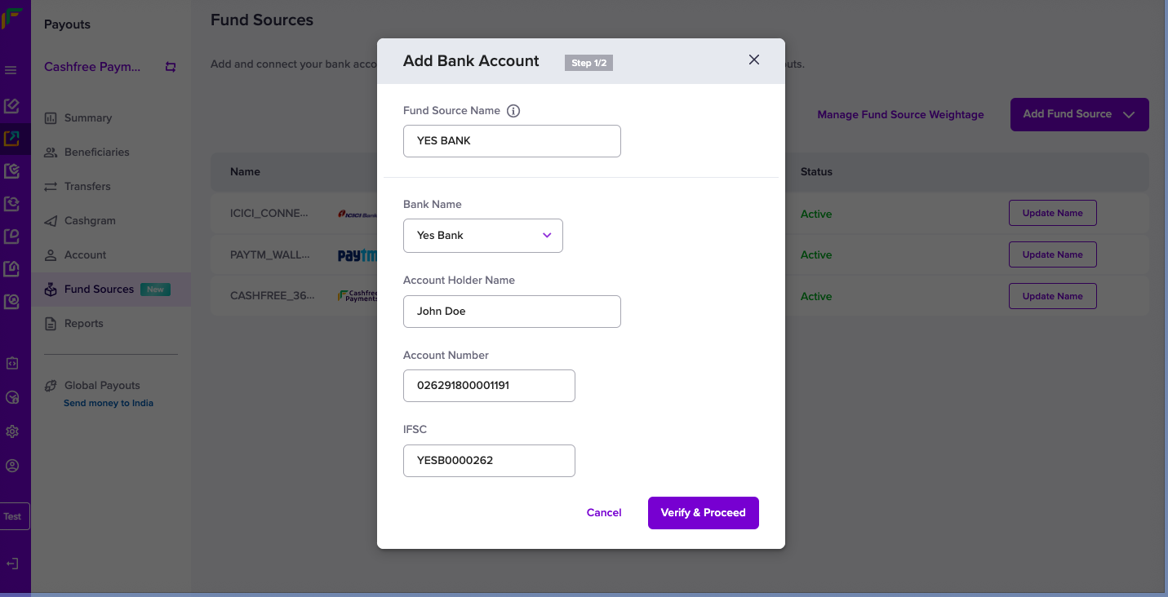Click the Account Number field

(x=489, y=386)
